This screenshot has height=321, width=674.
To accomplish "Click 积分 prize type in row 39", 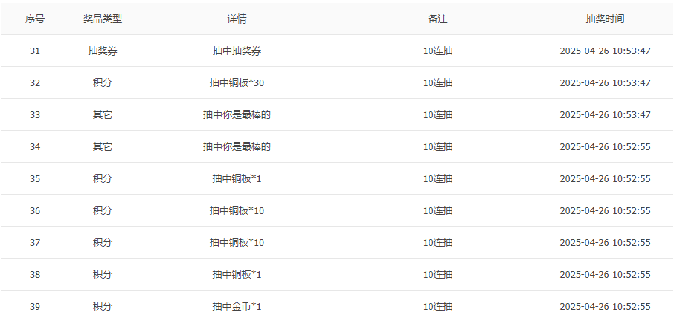I will pos(103,307).
